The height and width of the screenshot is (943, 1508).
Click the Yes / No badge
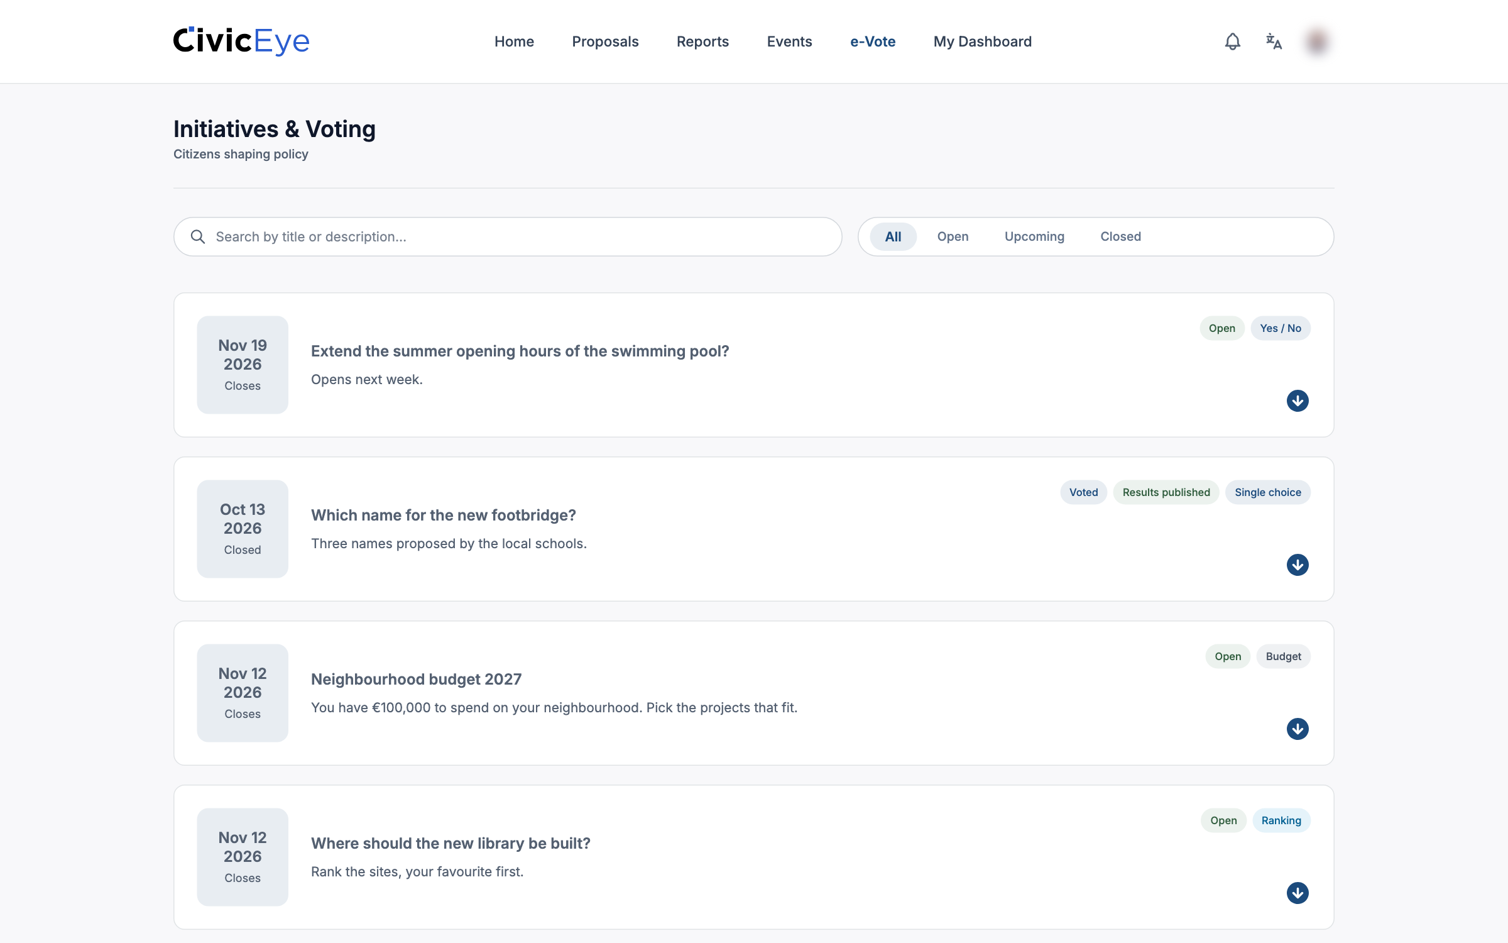click(x=1280, y=328)
